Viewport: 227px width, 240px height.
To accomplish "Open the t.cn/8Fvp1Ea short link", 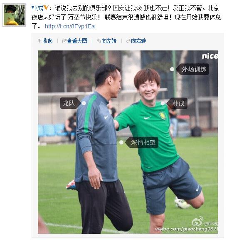I will [70, 26].
